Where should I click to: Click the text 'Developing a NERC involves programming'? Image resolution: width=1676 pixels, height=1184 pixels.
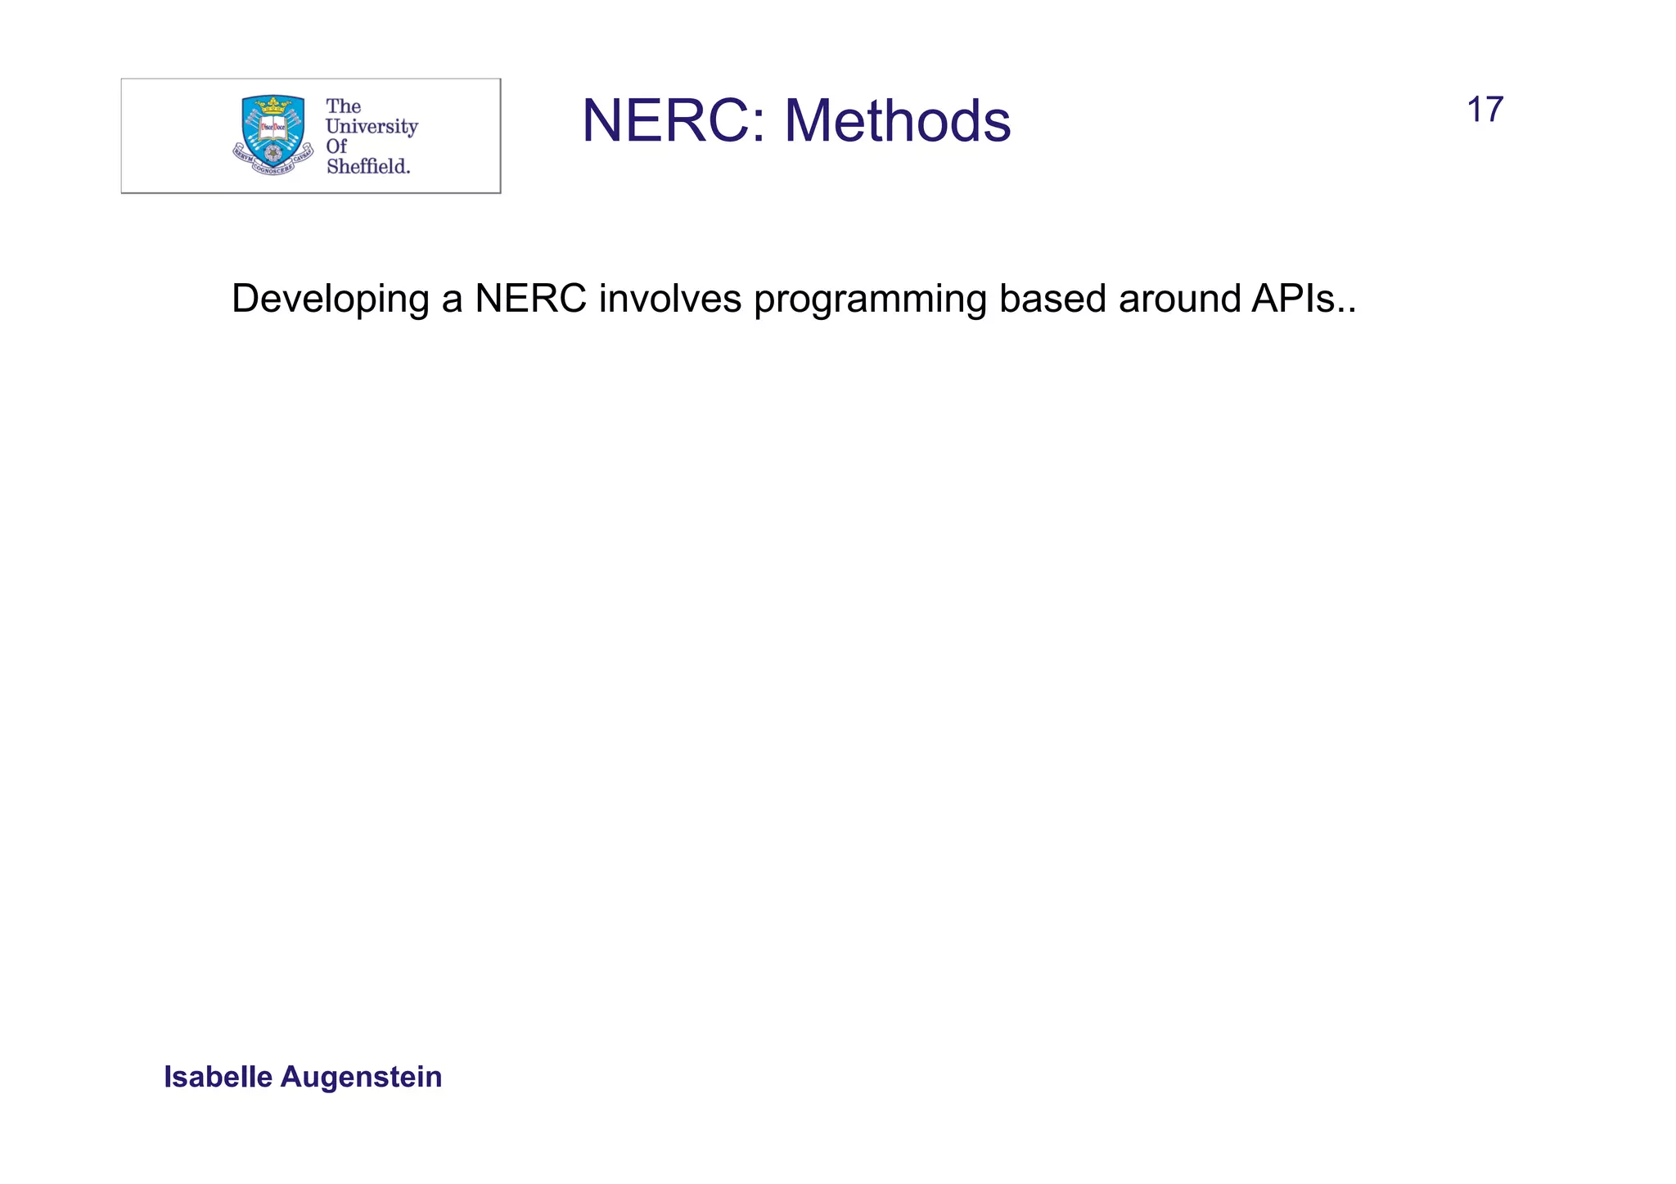(x=610, y=299)
